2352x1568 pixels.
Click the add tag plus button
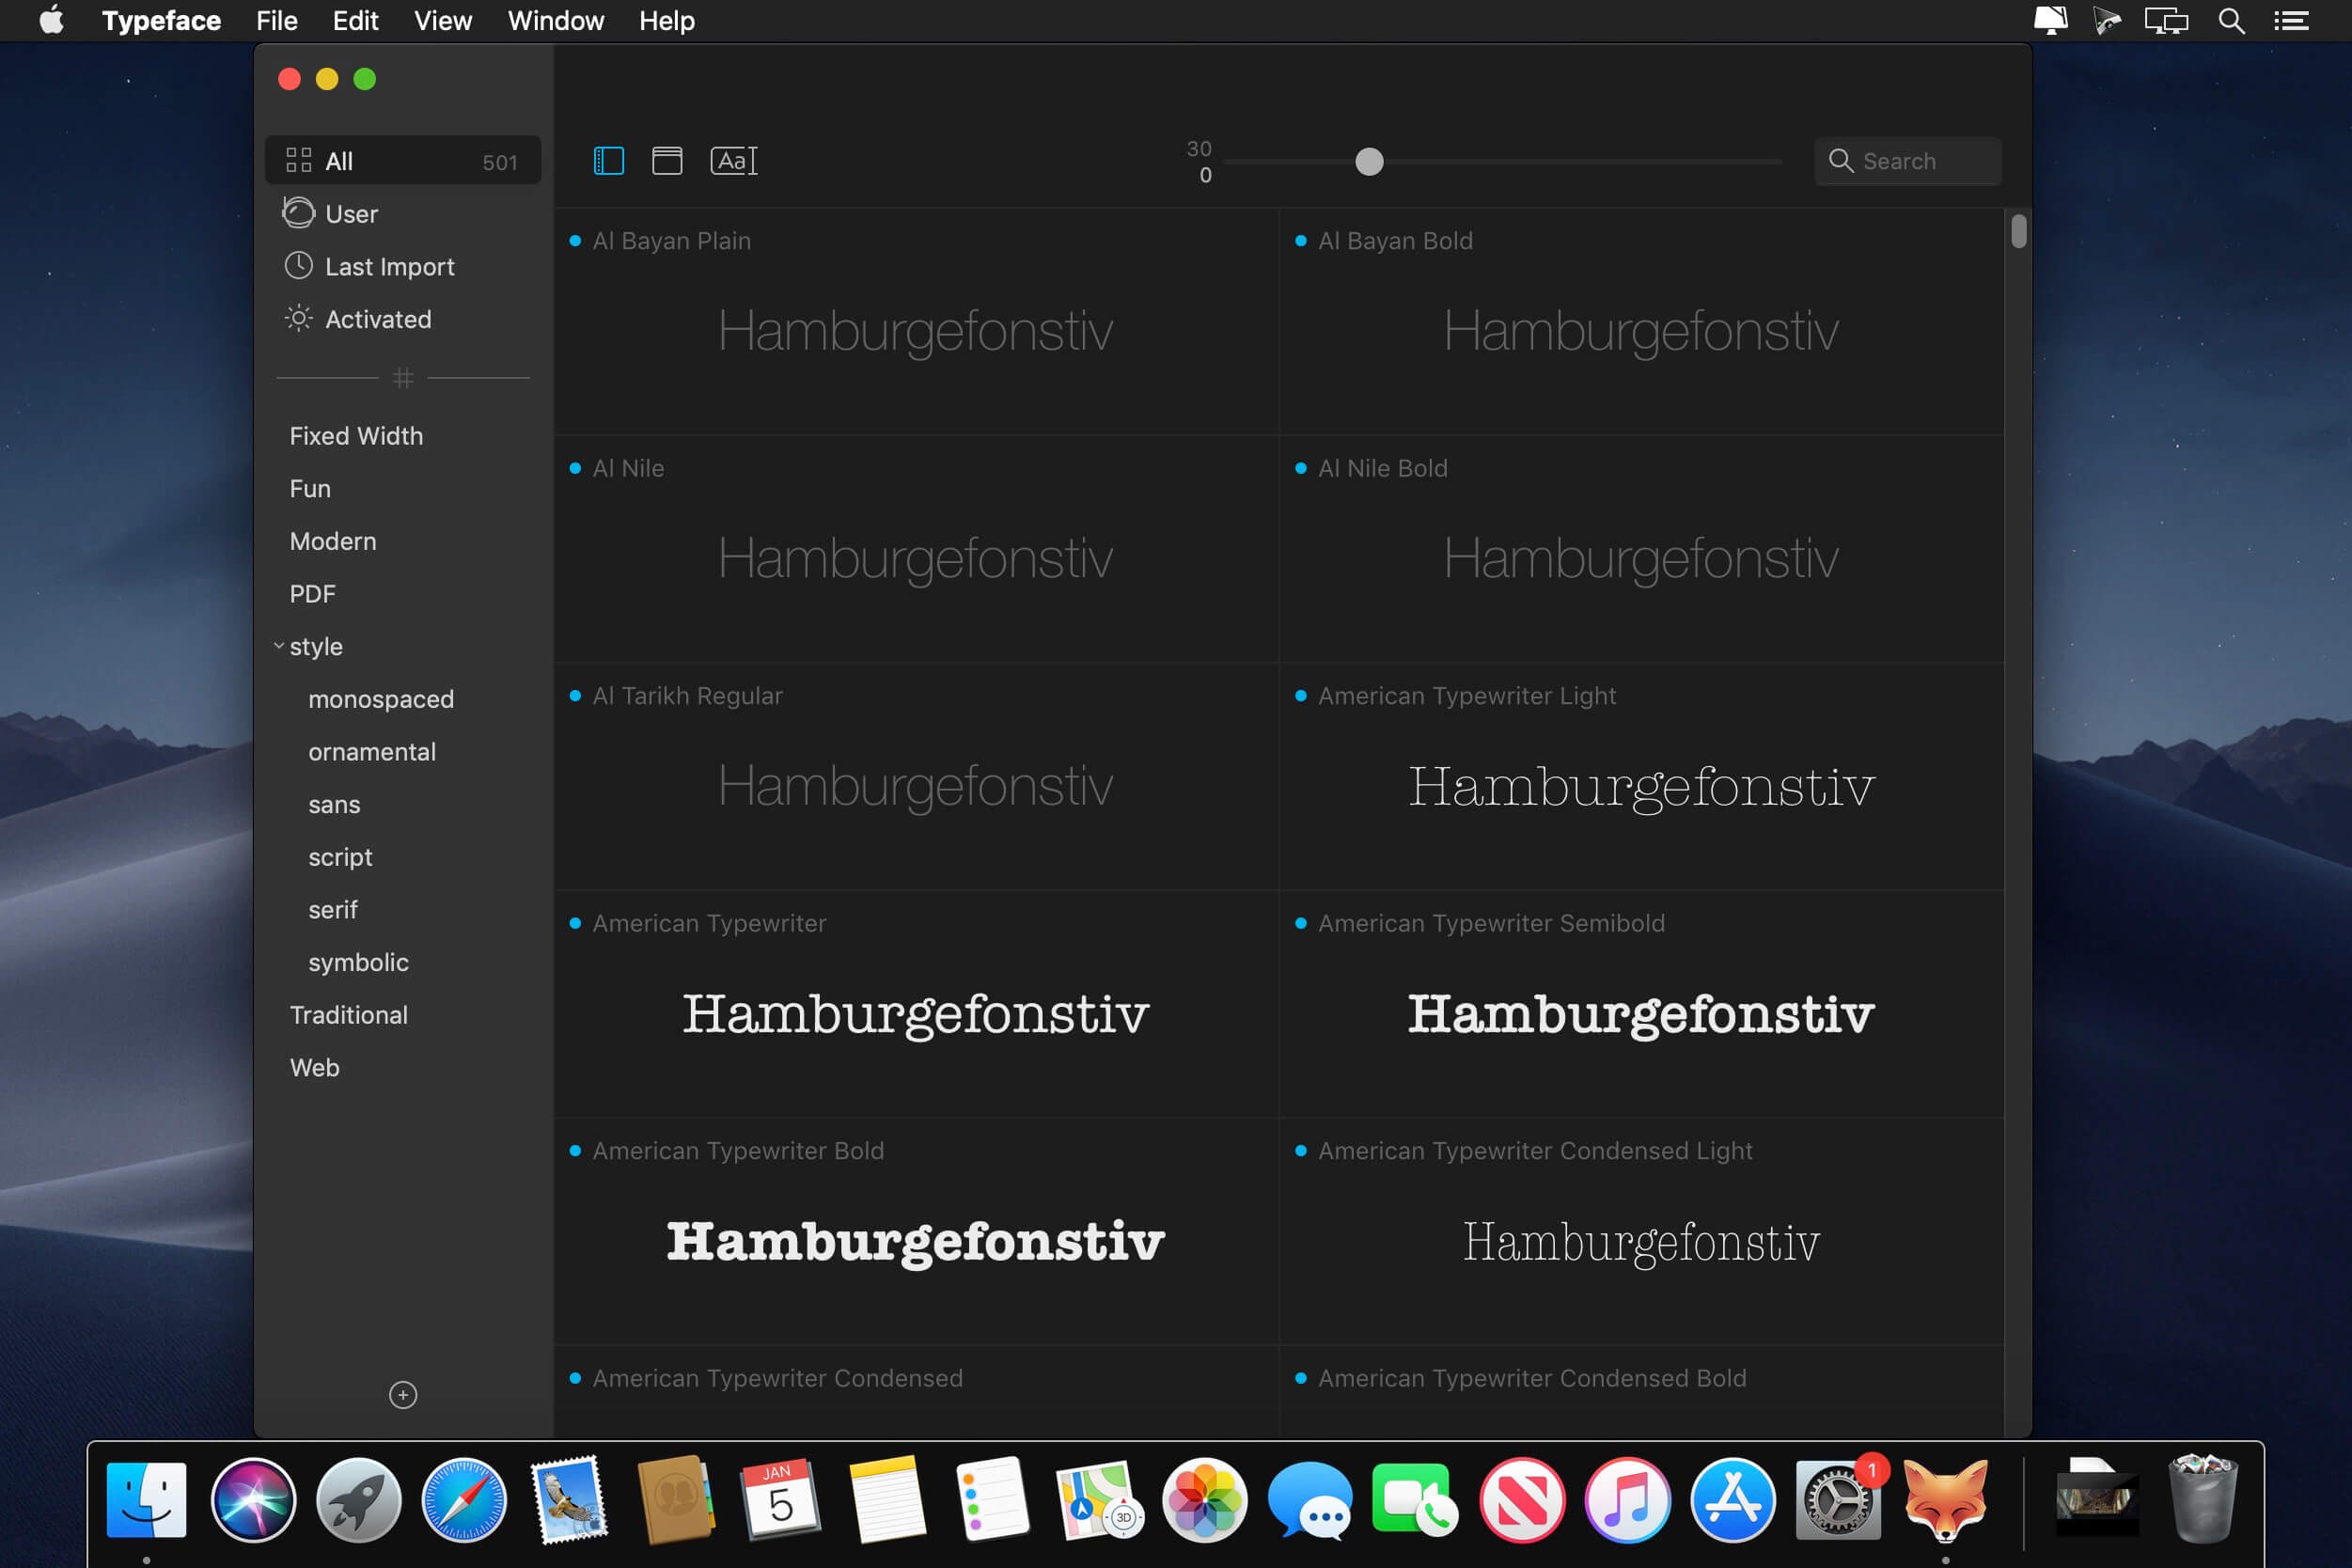(403, 1395)
